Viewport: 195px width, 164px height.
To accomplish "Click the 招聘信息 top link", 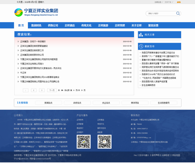I will [158, 2].
